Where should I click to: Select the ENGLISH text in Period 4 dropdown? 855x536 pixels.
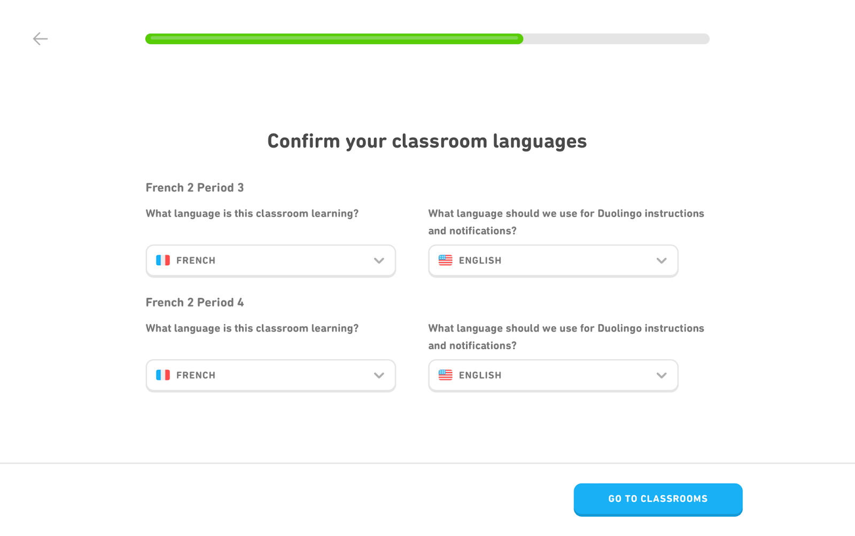480,375
